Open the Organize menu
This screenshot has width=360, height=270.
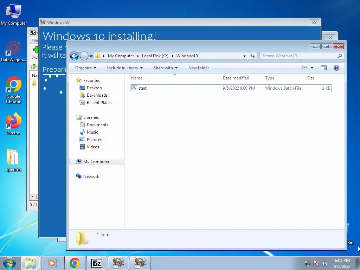86,68
